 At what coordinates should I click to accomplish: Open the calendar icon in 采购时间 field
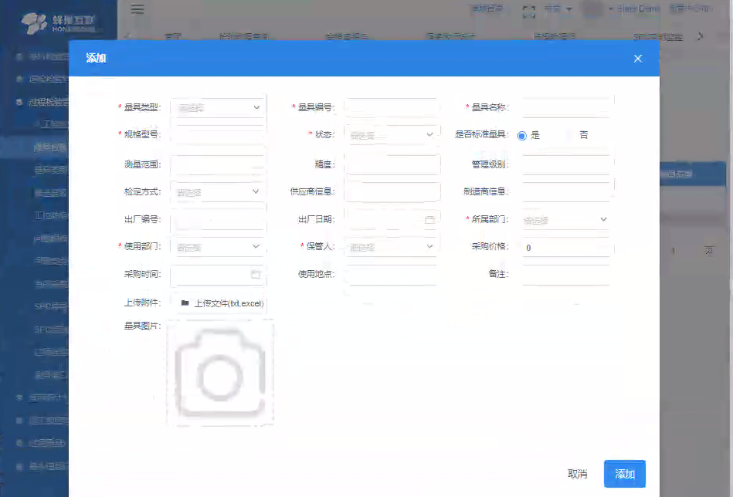(255, 274)
